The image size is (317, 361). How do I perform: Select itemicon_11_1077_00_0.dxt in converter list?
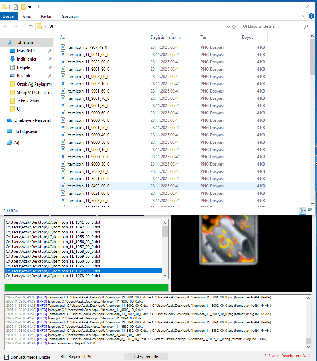(83, 271)
